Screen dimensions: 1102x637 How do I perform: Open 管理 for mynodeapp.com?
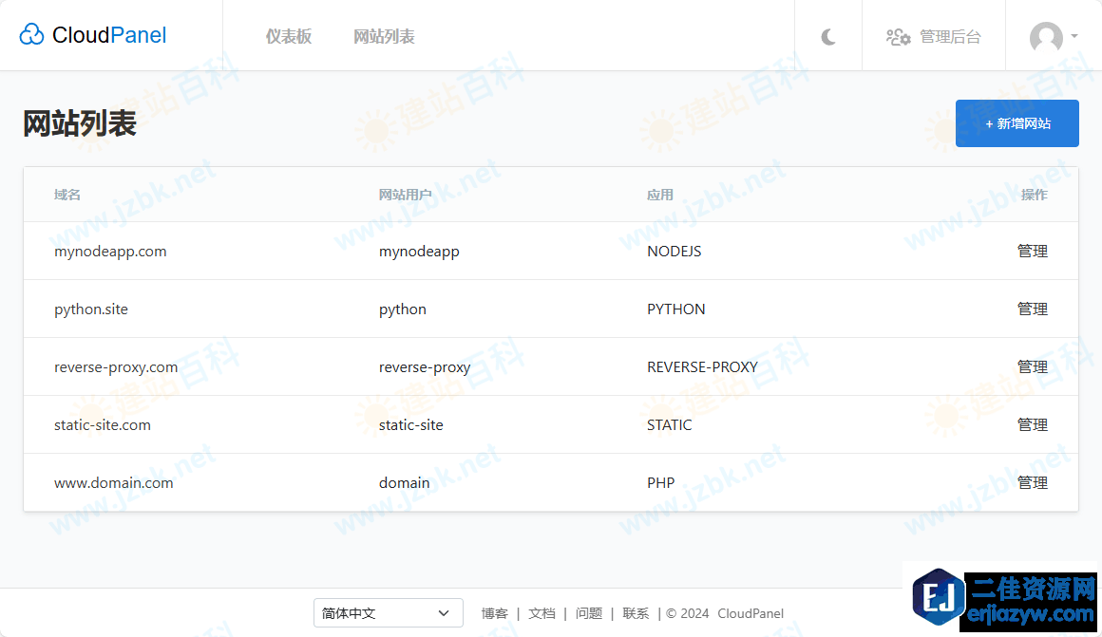(x=1033, y=251)
